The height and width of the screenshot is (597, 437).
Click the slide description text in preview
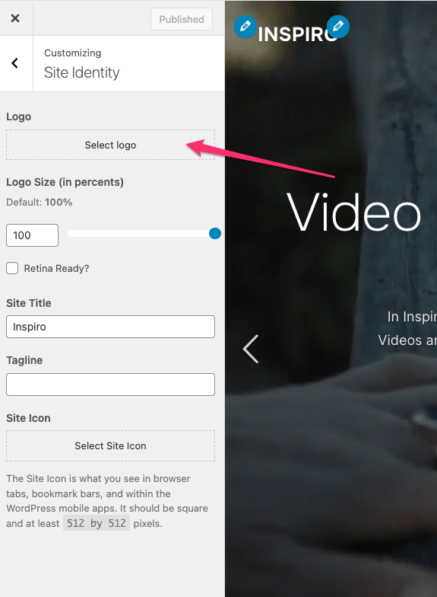(407, 328)
